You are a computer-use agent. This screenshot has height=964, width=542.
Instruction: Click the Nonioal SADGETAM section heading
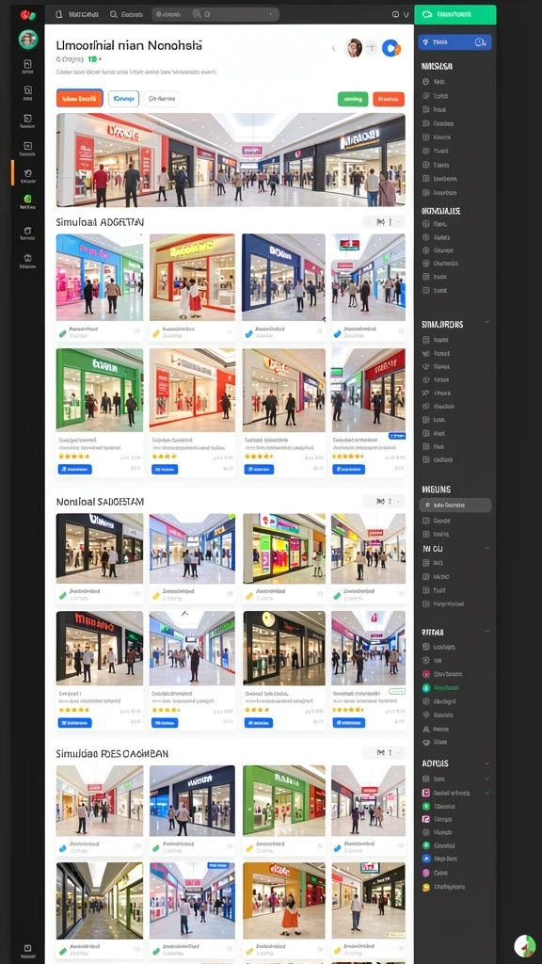point(100,502)
